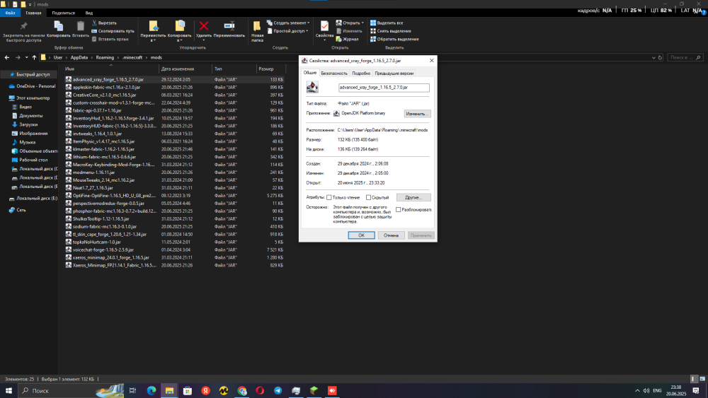Select Рабочий стол in the navigation pane
The height and width of the screenshot is (398, 708).
[33, 160]
